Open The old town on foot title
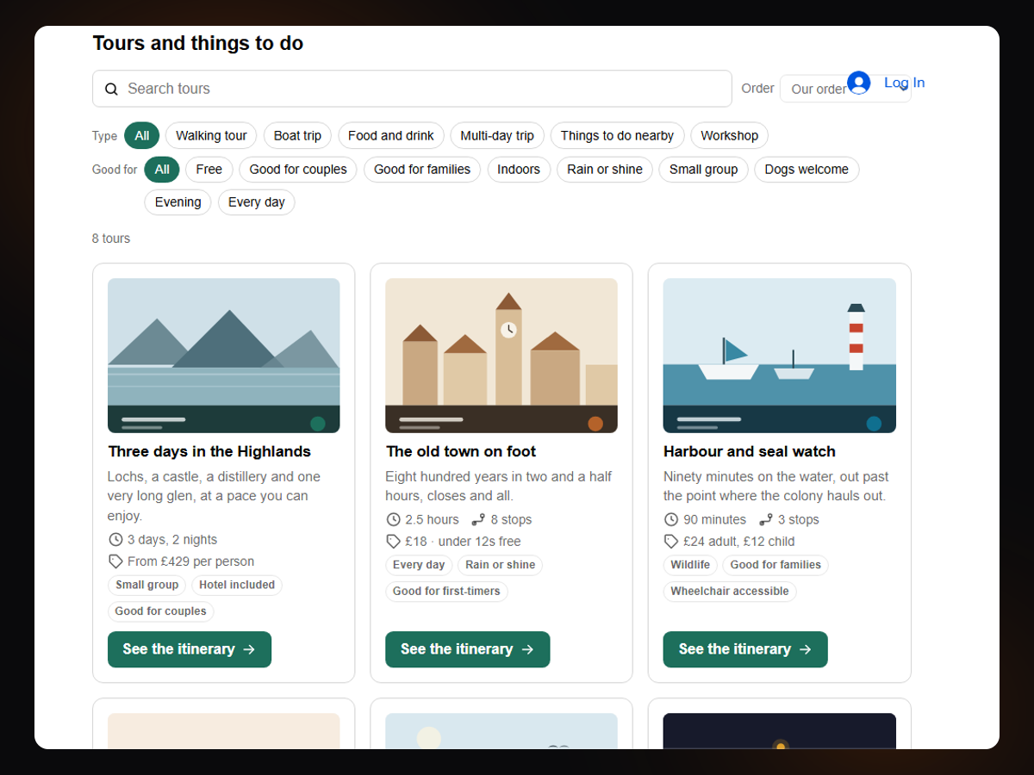1034x775 pixels. pos(461,451)
